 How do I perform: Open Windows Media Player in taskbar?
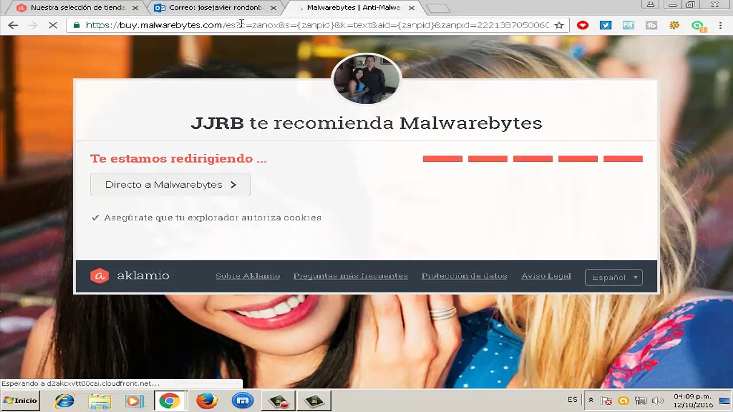(x=135, y=401)
